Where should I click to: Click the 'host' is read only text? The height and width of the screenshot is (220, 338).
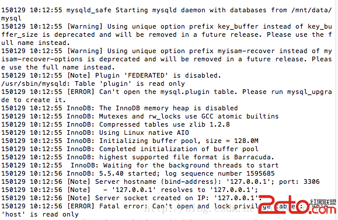(x=40, y=214)
